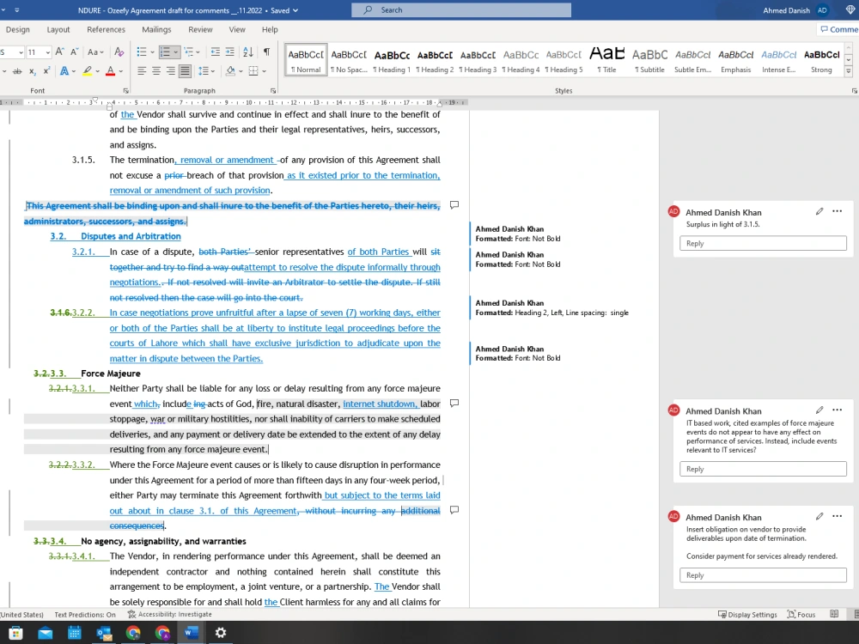Switch to the References tab

coord(106,29)
